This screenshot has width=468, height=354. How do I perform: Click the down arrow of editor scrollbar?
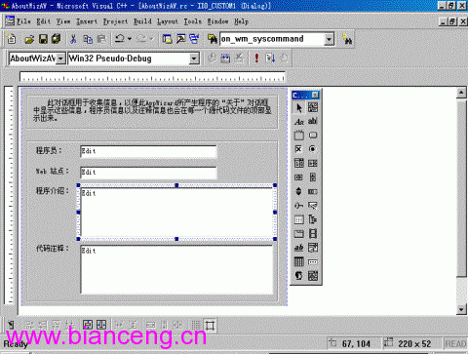461,309
